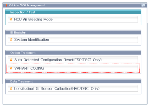The image size is (150, 107).
Task: Click empty space right of System Identification row
Action: 93,39
